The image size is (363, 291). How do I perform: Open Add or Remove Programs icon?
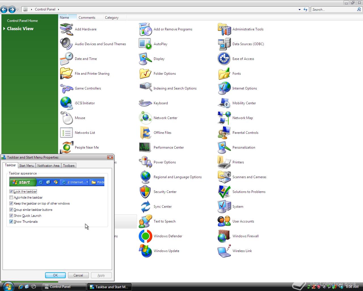(145, 29)
